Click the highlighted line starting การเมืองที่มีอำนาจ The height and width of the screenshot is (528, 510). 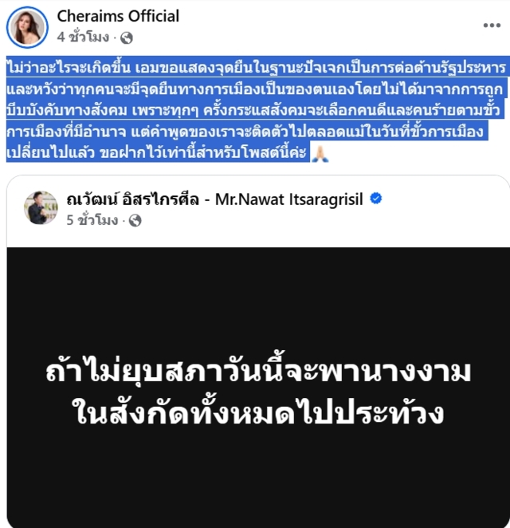pyautogui.click(x=245, y=131)
